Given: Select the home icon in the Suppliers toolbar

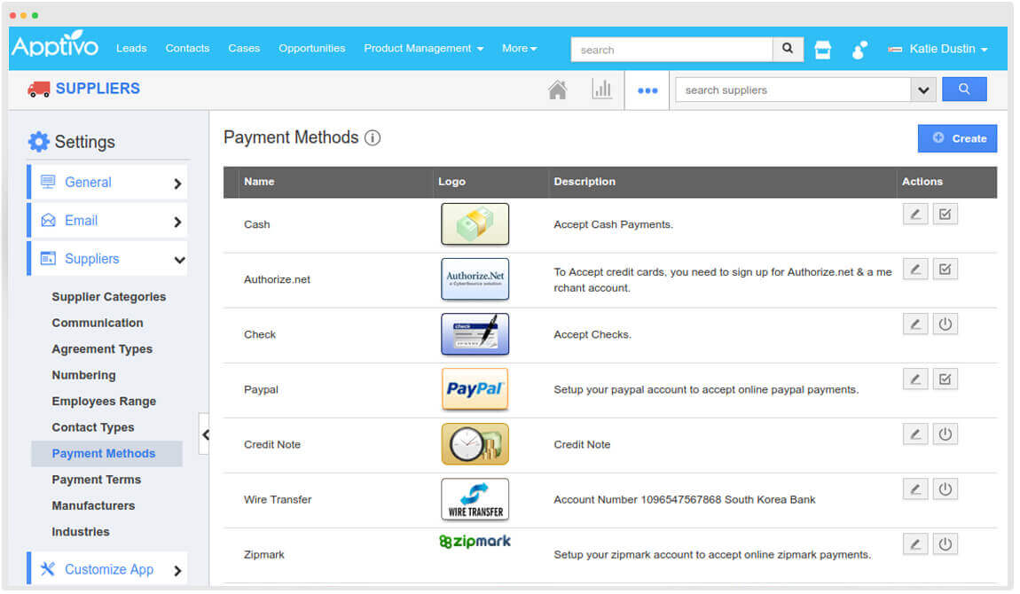Looking at the screenshot, I should (557, 89).
